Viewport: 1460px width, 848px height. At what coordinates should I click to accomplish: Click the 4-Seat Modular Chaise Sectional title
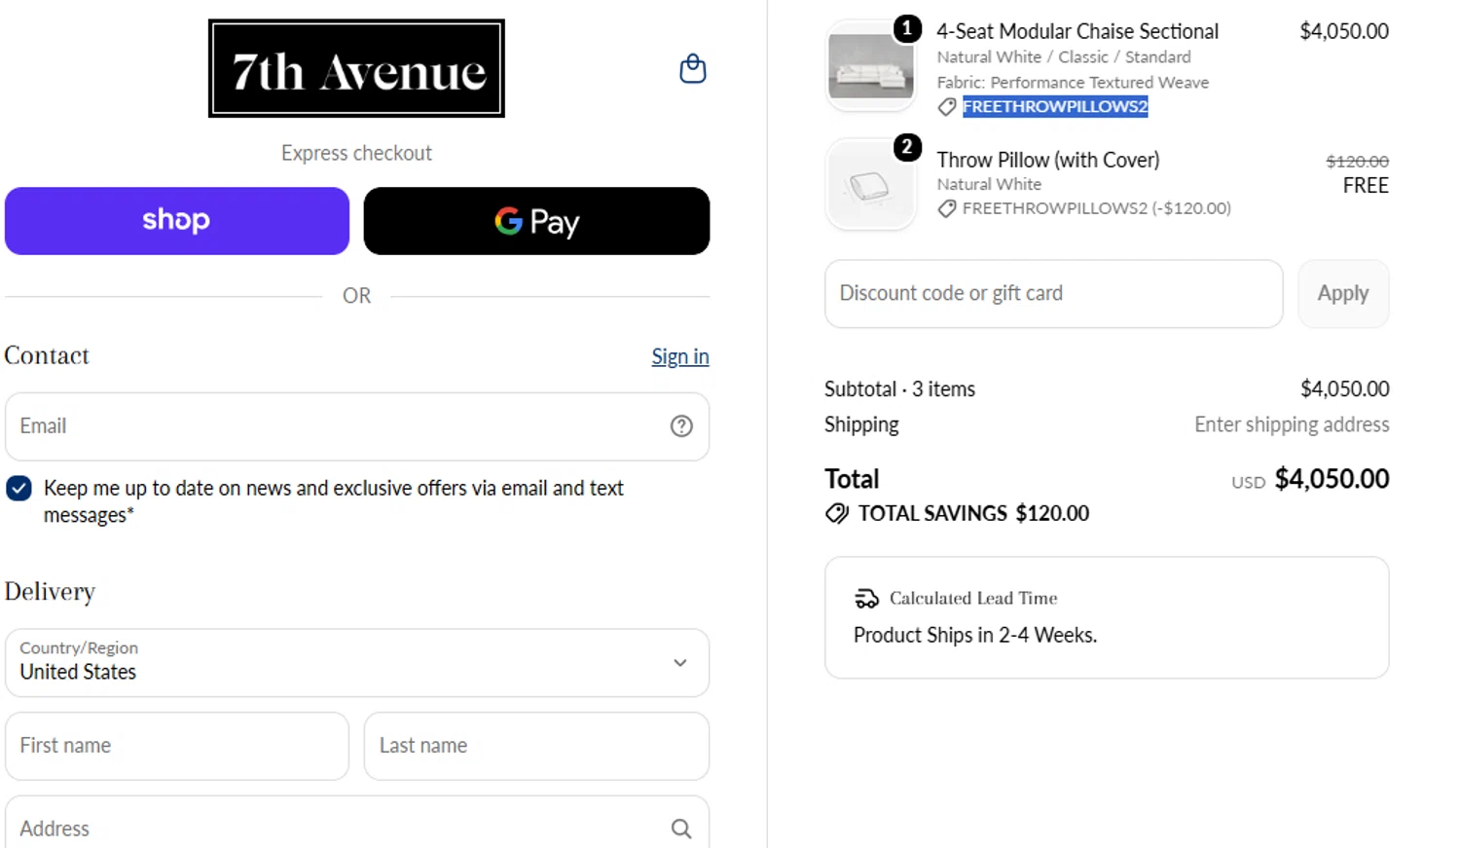coord(1077,31)
